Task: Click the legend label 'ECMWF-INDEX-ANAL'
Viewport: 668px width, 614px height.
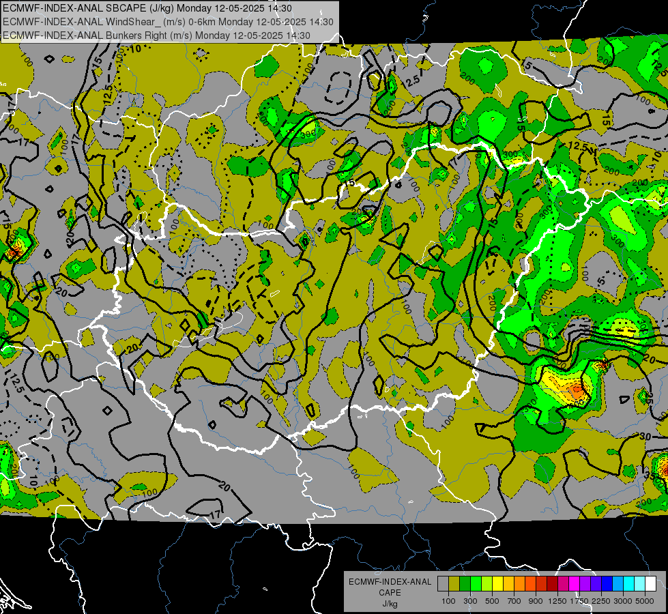Action: (390, 582)
